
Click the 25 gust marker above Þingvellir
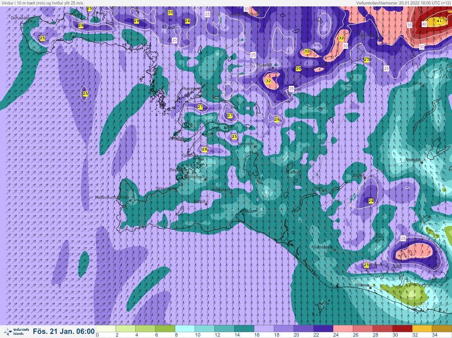[234, 136]
